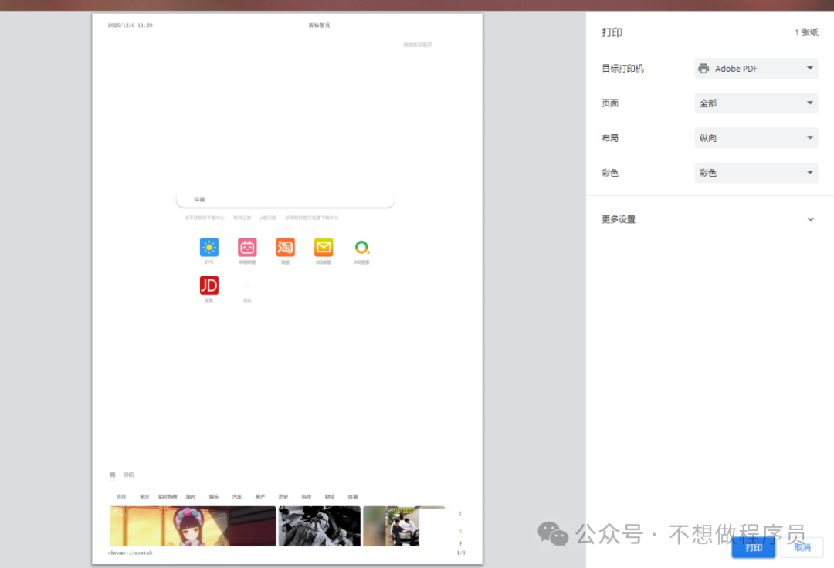This screenshot has width=834, height=568.
Task: Click the red JD 京东 icon
Action: (209, 286)
